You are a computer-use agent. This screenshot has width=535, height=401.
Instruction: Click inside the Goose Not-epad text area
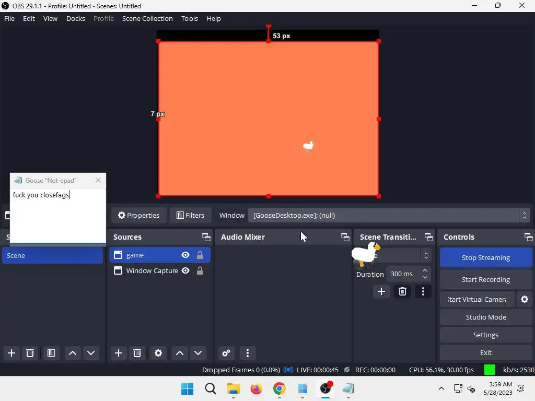coord(58,216)
